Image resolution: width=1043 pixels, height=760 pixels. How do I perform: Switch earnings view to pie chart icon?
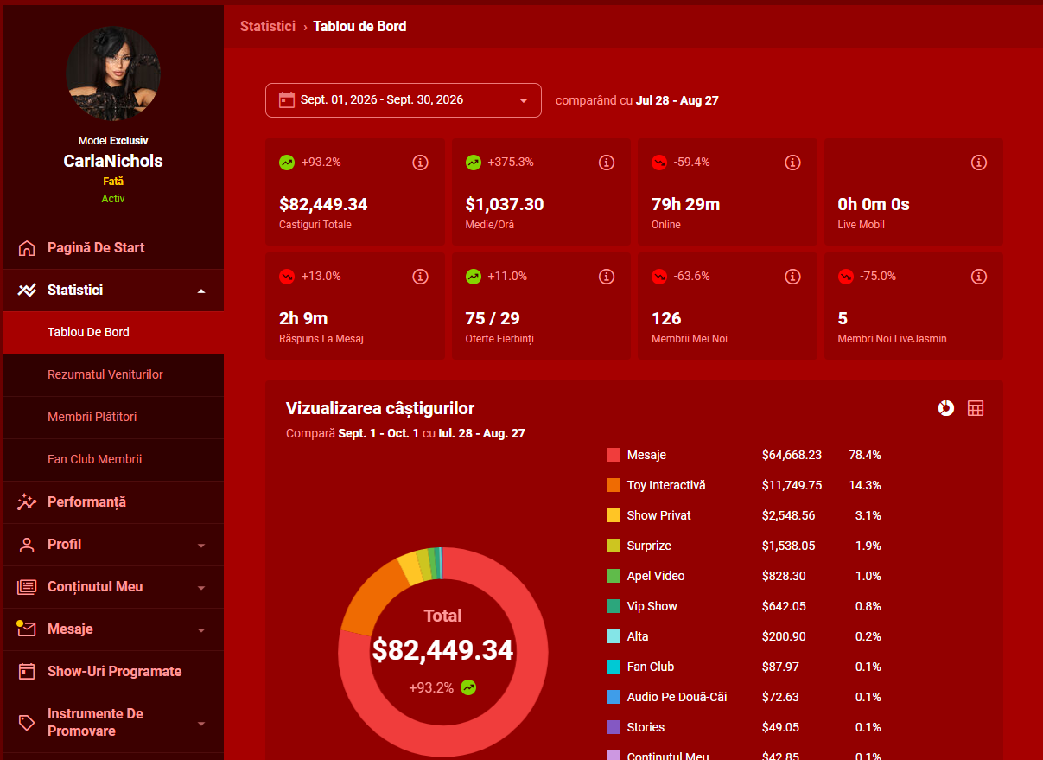pyautogui.click(x=946, y=408)
